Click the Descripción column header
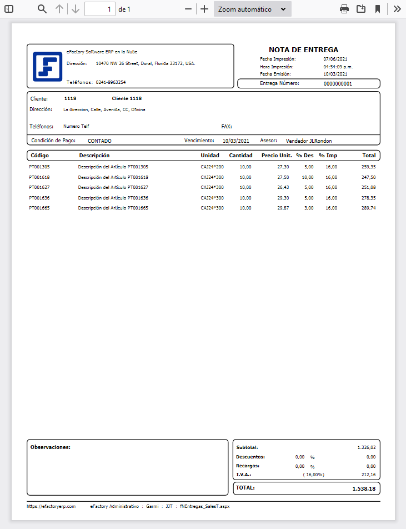 point(94,156)
